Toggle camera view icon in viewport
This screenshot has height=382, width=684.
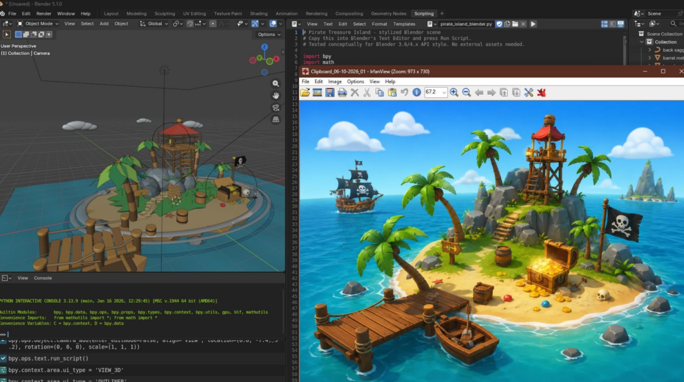(x=276, y=107)
